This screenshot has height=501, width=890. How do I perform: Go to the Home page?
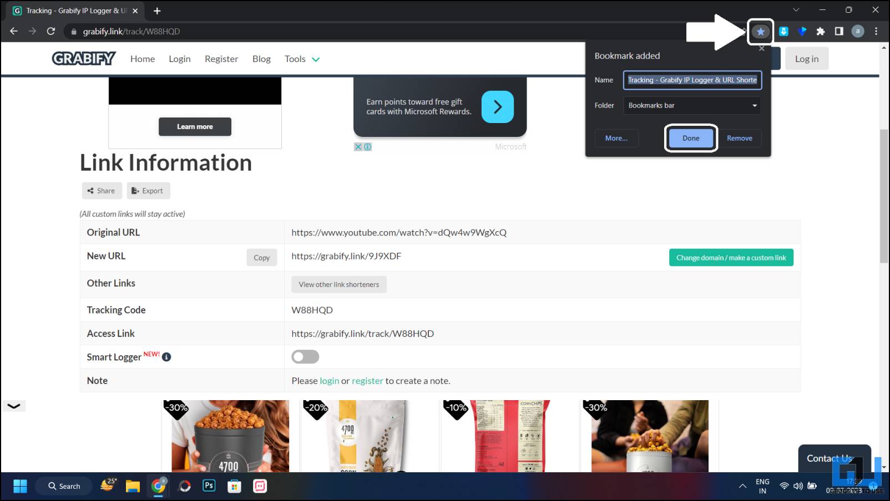tap(143, 59)
